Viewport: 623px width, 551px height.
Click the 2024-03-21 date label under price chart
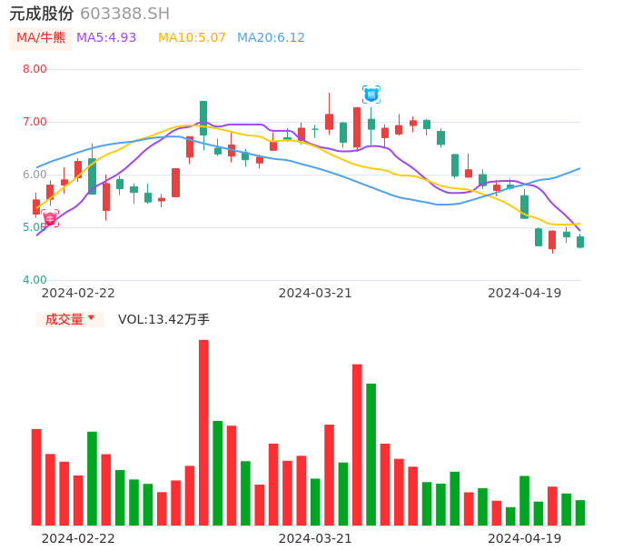pyautogui.click(x=315, y=293)
